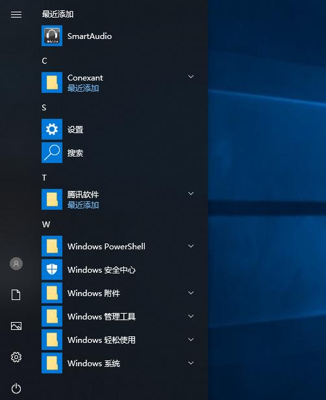Screen dimensions: 326x400
Task: Expand Windows 附件 chevron
Action: click(x=191, y=293)
